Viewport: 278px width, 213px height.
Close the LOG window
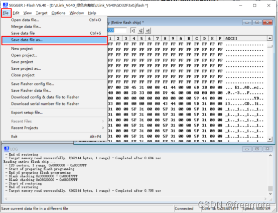tap(267, 149)
